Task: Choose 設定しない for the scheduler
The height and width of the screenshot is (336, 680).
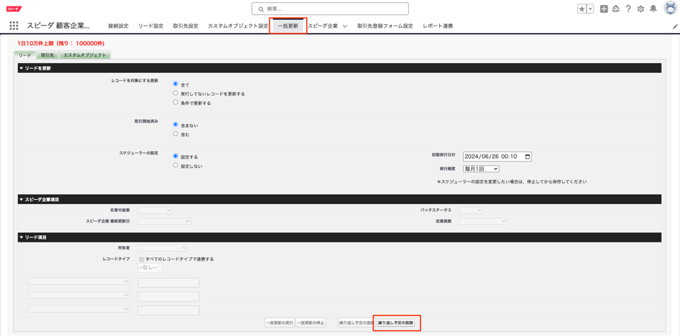Action: pyautogui.click(x=176, y=166)
